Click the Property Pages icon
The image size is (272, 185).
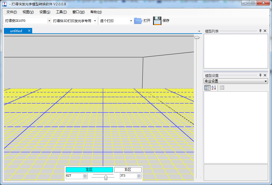(222, 88)
